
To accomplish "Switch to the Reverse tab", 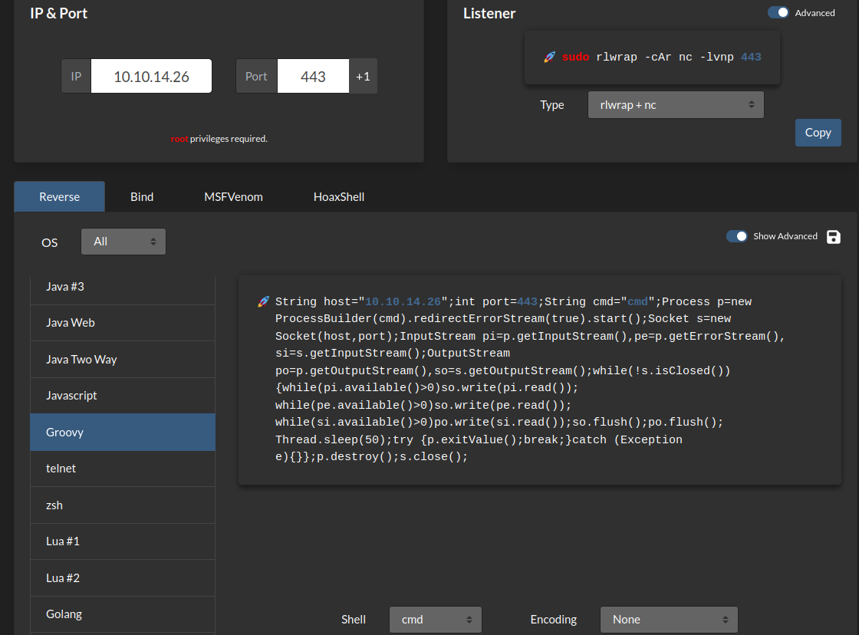I will 59,196.
